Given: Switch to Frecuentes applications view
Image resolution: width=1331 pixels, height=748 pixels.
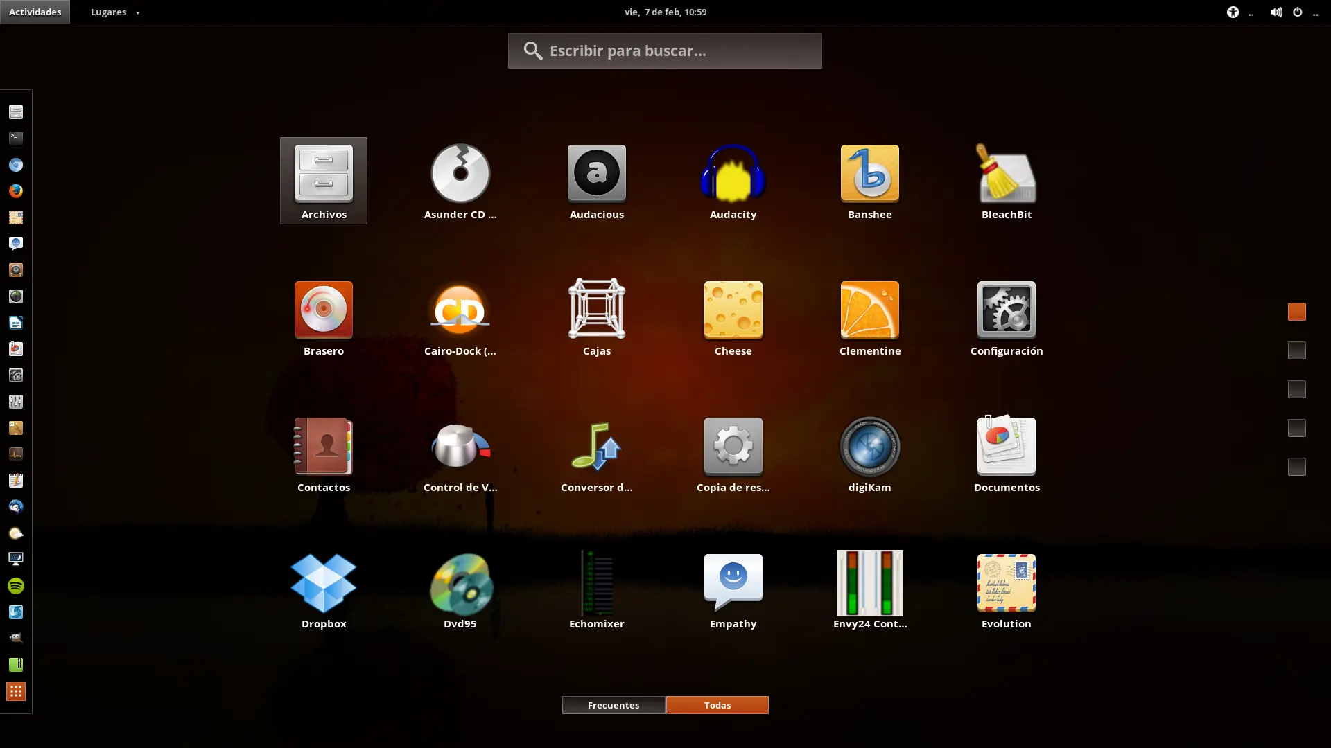Looking at the screenshot, I should pos(614,705).
